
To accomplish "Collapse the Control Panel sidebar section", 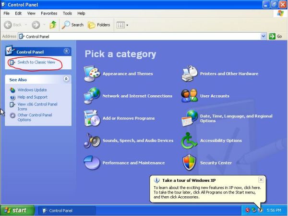I will [67, 51].
